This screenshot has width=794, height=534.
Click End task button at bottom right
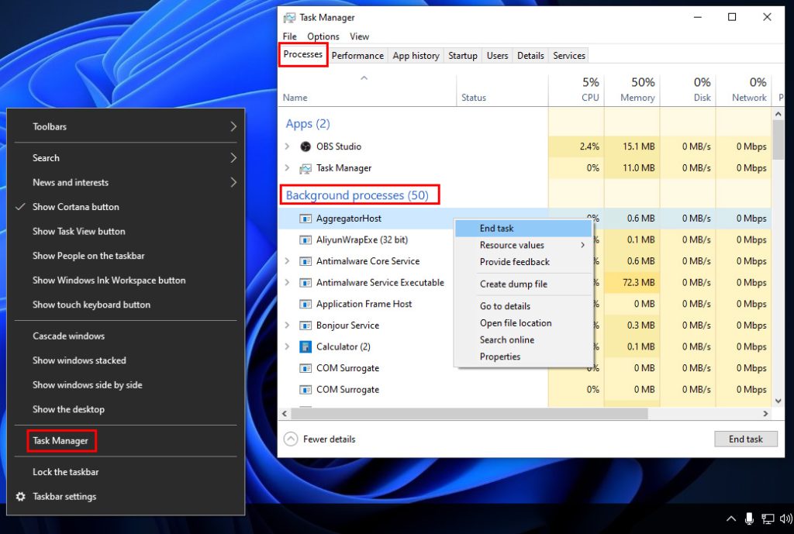pos(745,439)
